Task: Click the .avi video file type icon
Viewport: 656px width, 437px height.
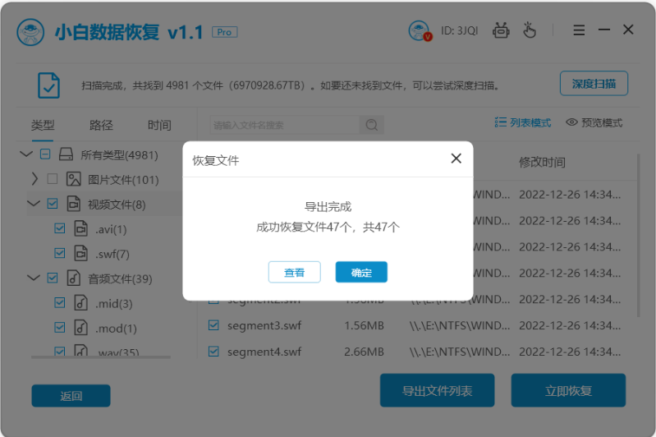Action: (x=80, y=228)
